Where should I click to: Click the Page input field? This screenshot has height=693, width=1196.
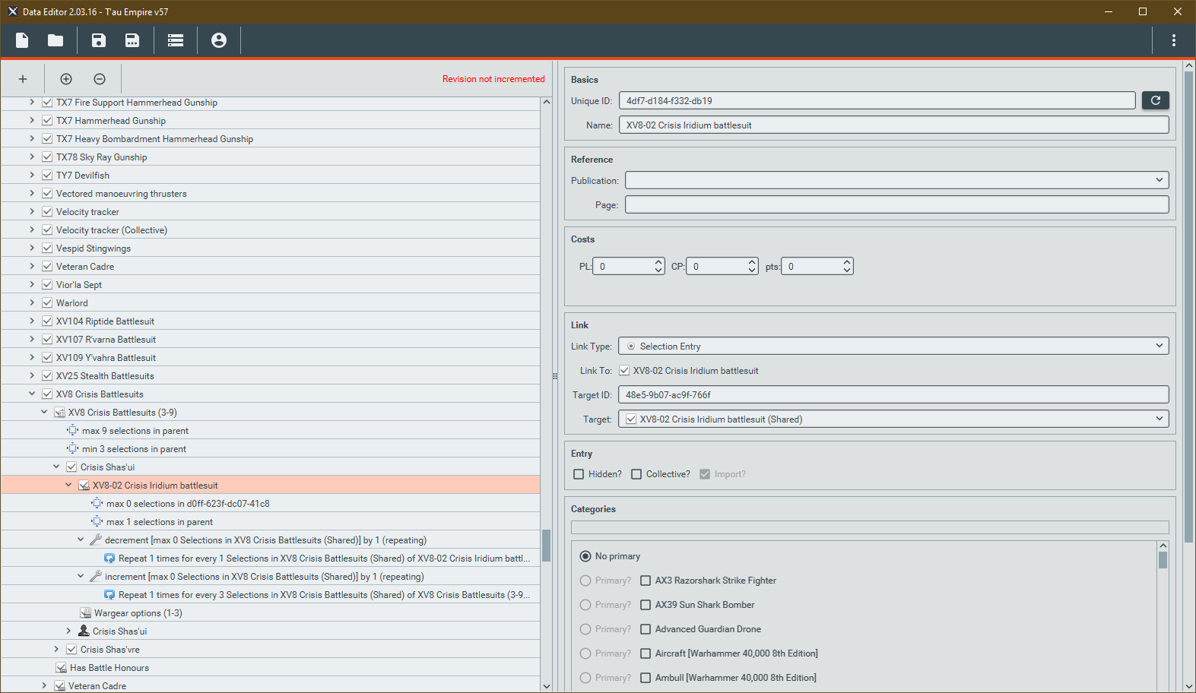pyautogui.click(x=896, y=204)
